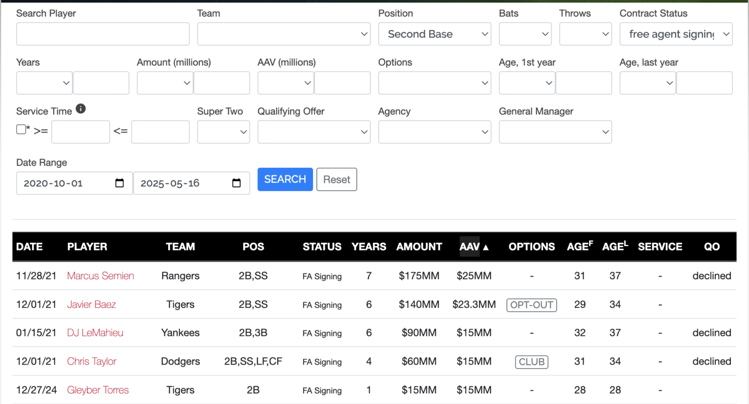Open Marcus Semien player link
The image size is (749, 404).
pyautogui.click(x=100, y=276)
